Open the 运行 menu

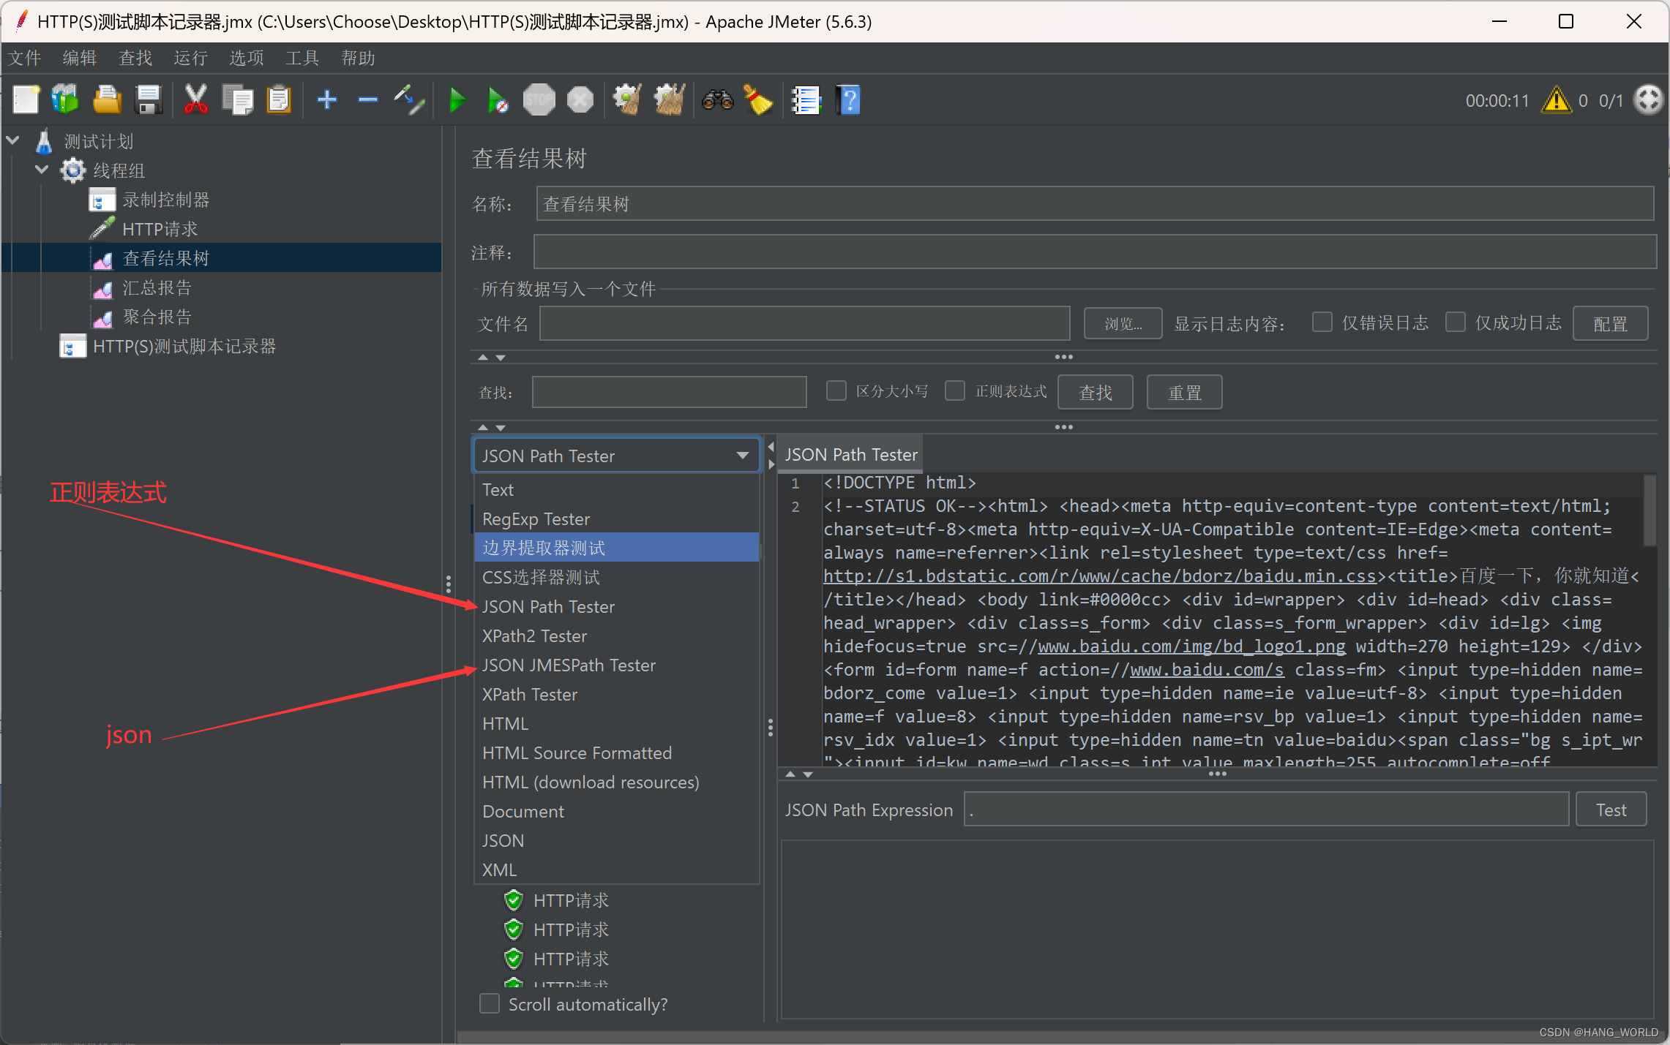click(190, 58)
